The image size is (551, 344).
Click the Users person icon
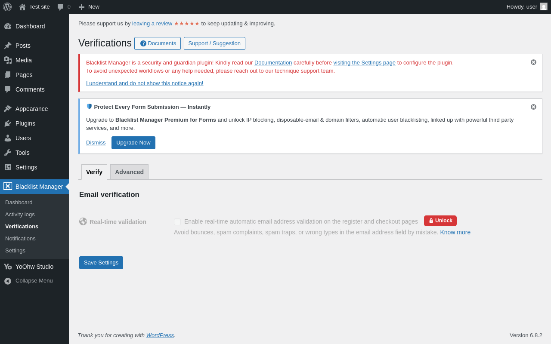[8, 138]
